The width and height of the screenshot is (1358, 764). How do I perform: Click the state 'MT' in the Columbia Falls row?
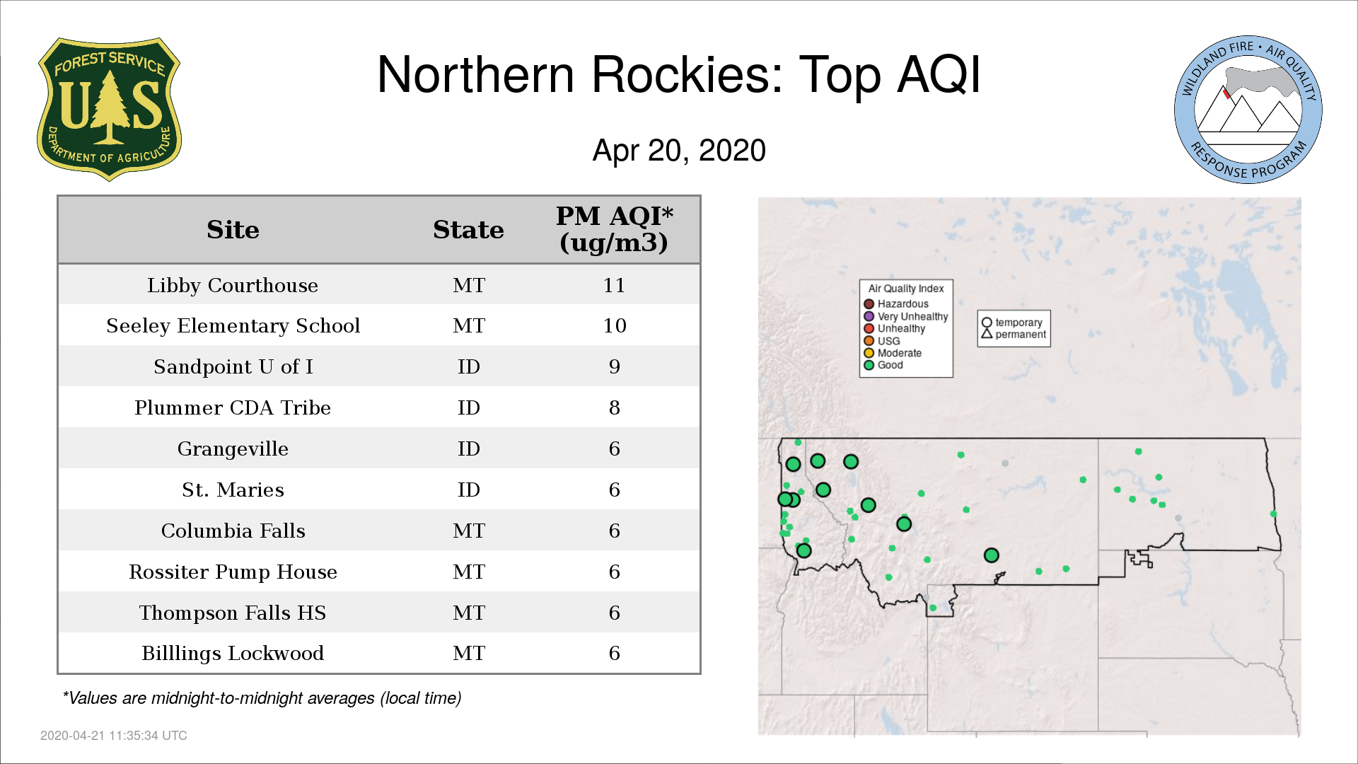(x=468, y=531)
